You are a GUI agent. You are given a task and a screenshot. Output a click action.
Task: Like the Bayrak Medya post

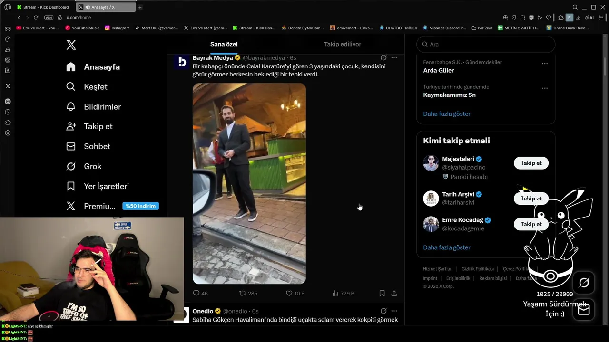[x=295, y=294]
